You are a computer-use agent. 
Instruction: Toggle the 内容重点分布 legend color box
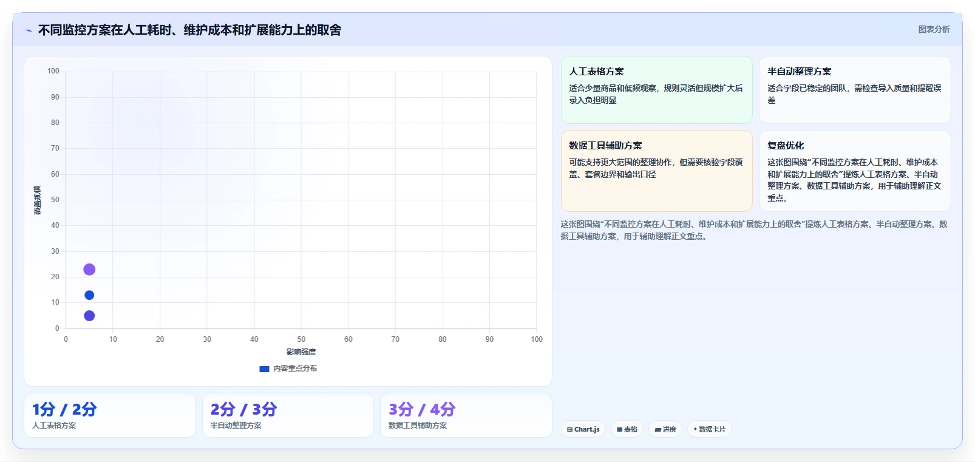click(x=264, y=369)
